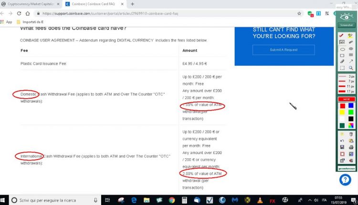
Task: Select the filled rectangle drawing tool
Action: [x=351, y=55]
